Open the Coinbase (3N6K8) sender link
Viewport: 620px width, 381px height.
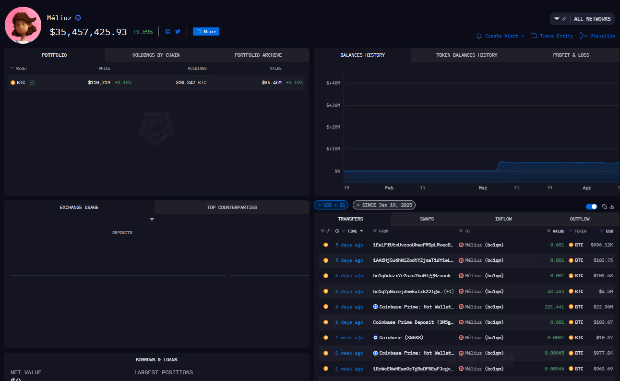click(x=401, y=338)
